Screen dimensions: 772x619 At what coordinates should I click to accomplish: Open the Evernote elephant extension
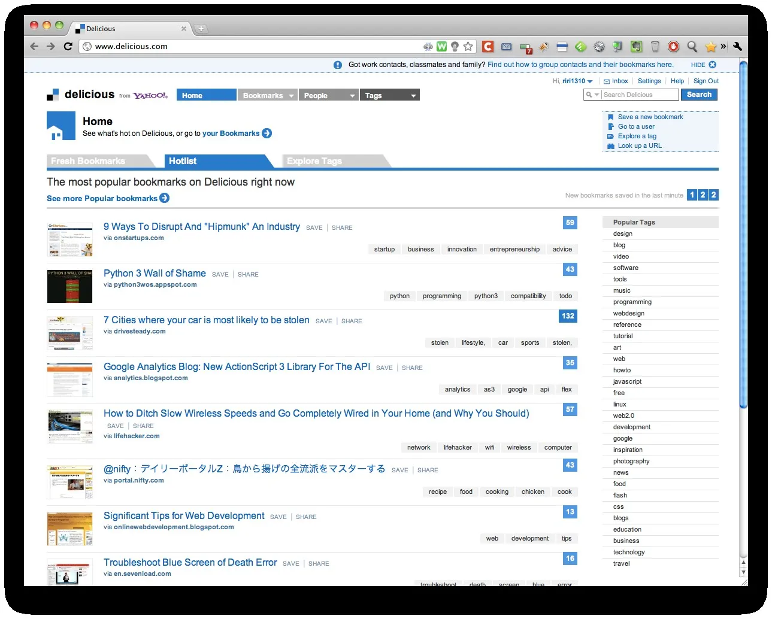click(x=637, y=46)
